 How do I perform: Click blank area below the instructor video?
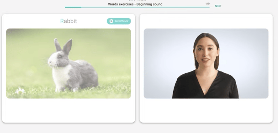point(206,110)
